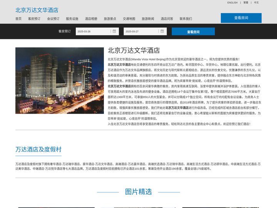Open 客房预订 menu item
The width and height of the screenshot is (277, 208).
[34, 19]
